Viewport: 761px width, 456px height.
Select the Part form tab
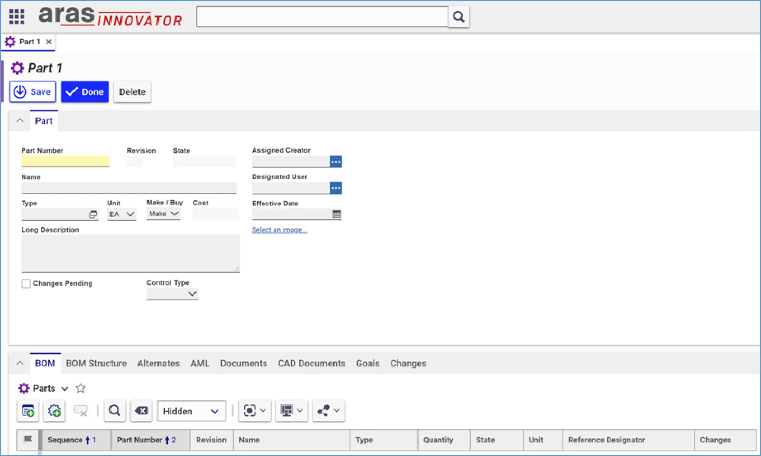click(43, 121)
